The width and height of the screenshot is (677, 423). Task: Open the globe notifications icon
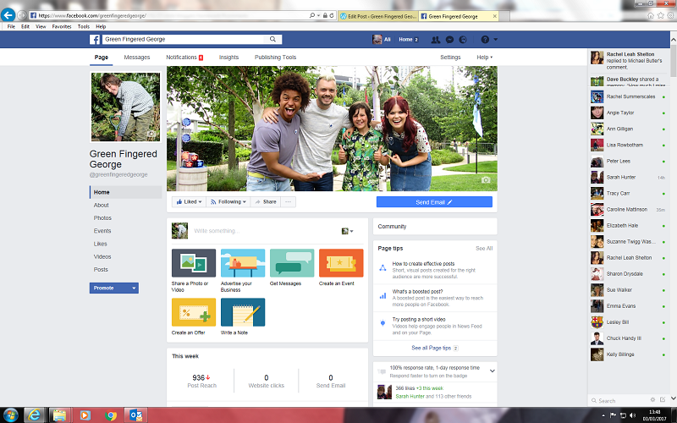click(x=464, y=39)
